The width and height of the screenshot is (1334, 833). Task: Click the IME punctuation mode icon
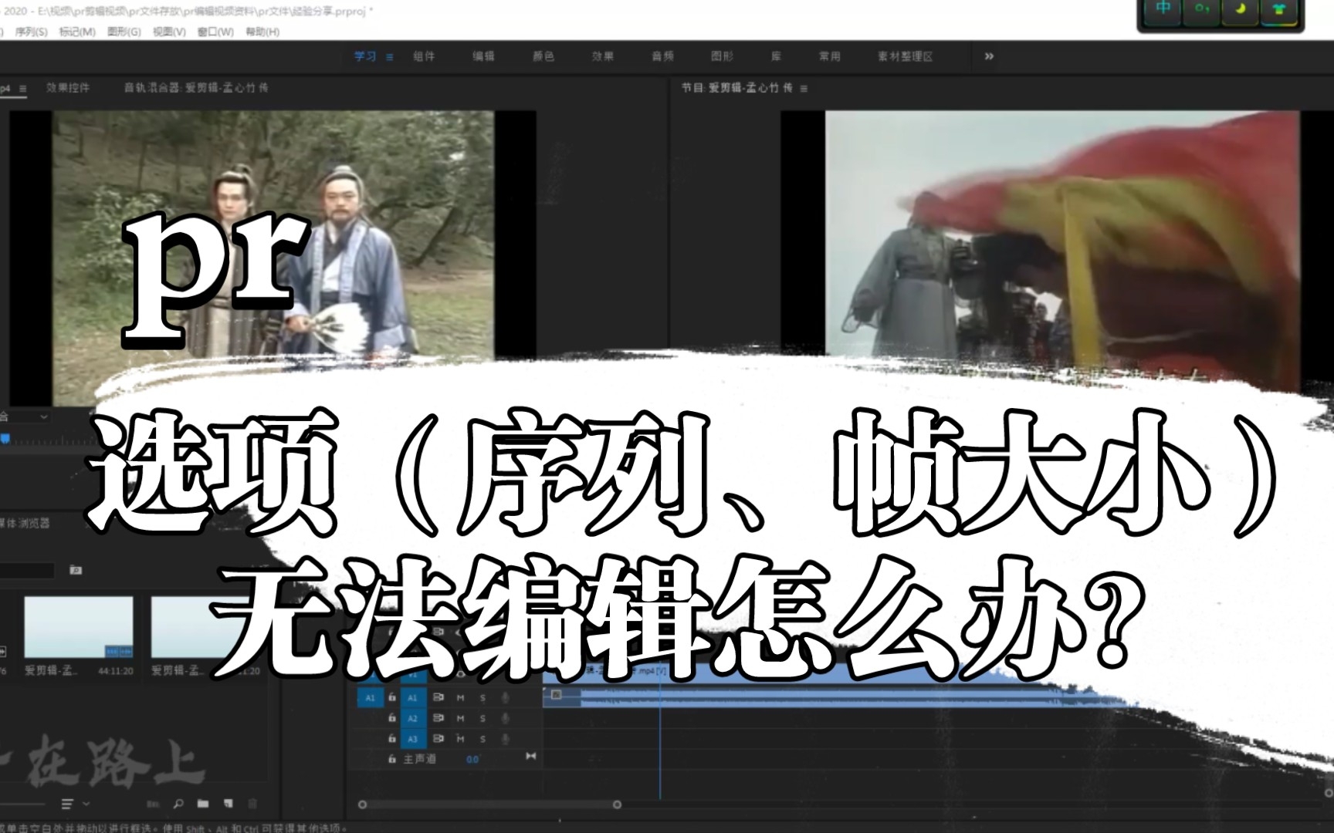pos(1202,10)
